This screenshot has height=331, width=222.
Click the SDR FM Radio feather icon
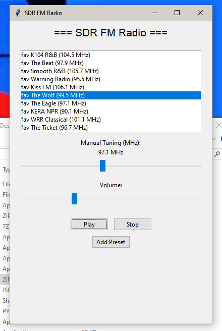(x=18, y=13)
